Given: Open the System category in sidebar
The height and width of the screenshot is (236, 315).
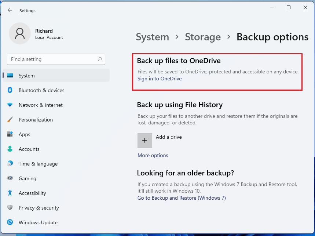Looking at the screenshot, I should click(x=27, y=76).
